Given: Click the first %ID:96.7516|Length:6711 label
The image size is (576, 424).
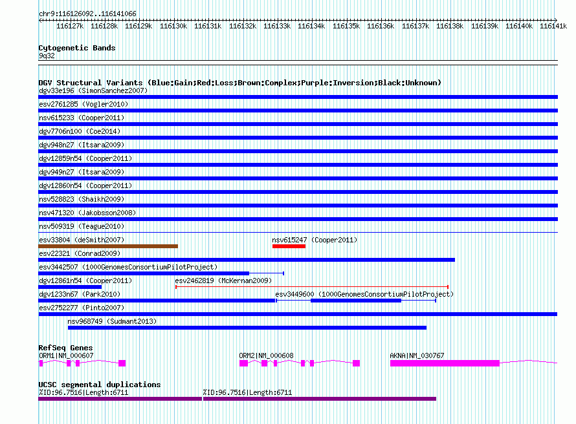Looking at the screenshot, I should (83, 392).
